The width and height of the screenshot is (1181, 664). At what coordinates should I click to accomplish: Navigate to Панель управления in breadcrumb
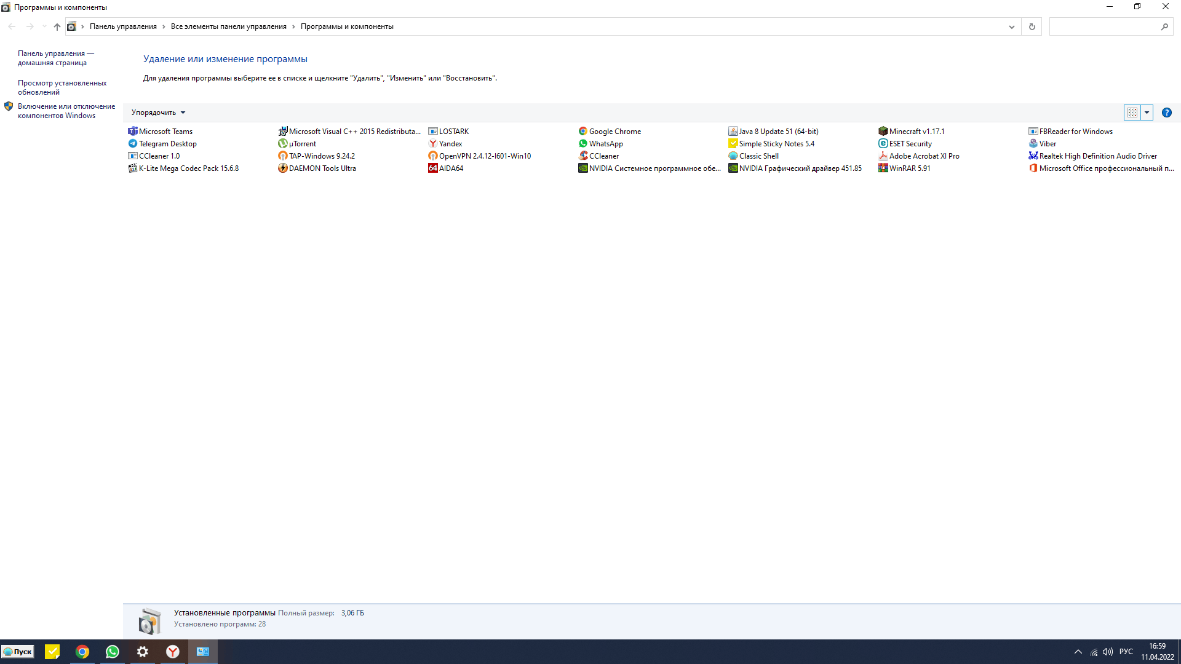(x=123, y=26)
